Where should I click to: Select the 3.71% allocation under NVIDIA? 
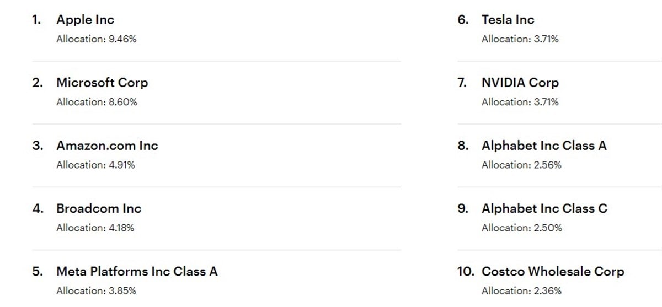pos(520,102)
